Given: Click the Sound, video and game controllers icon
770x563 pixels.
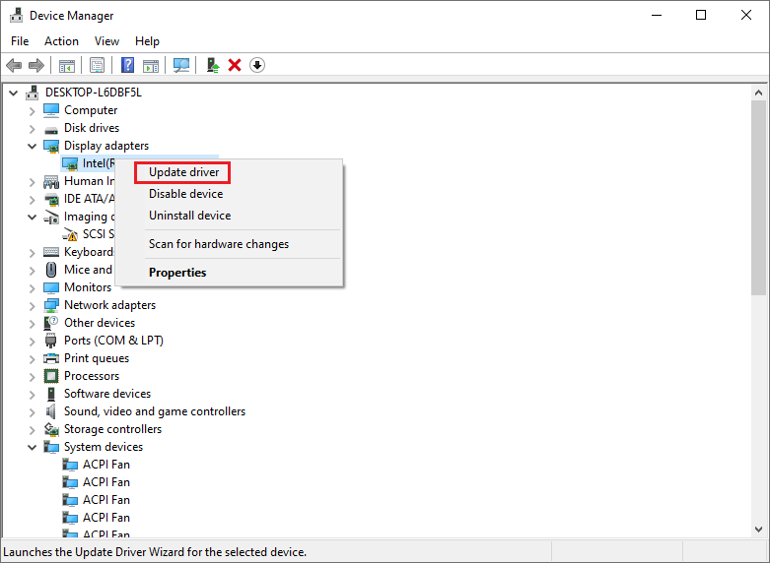Looking at the screenshot, I should (x=51, y=411).
